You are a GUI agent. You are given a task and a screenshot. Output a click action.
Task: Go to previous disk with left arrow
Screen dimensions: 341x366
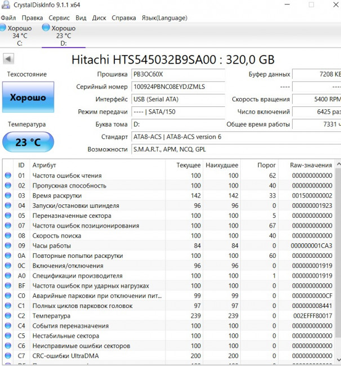coord(8,59)
